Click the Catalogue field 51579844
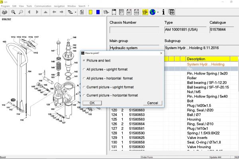This screenshot has height=159, width=239. 221,30
